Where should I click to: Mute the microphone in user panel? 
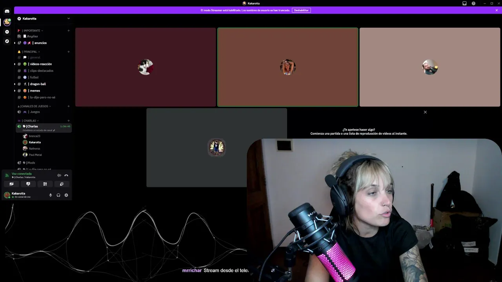tap(50, 195)
